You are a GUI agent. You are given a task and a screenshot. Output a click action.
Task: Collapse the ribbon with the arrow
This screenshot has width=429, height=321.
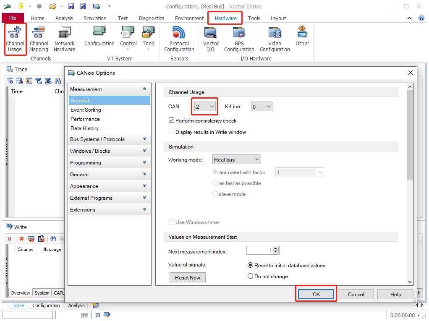pyautogui.click(x=409, y=18)
